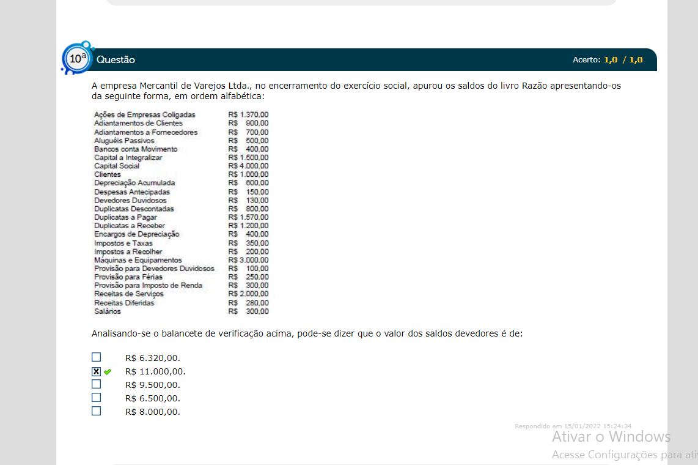Click the 'A empresa Mercantil de Varejos' statement
Image resolution: width=698 pixels, height=465 pixels.
click(x=356, y=91)
